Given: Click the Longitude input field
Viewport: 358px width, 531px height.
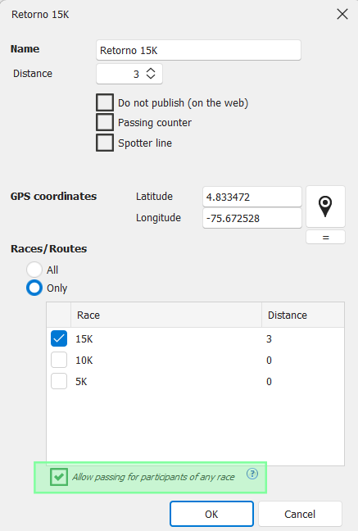Looking at the screenshot, I should (x=252, y=218).
